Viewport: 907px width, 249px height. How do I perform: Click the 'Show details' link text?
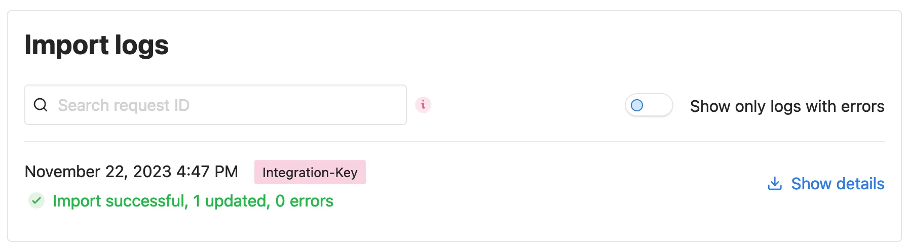[838, 183]
